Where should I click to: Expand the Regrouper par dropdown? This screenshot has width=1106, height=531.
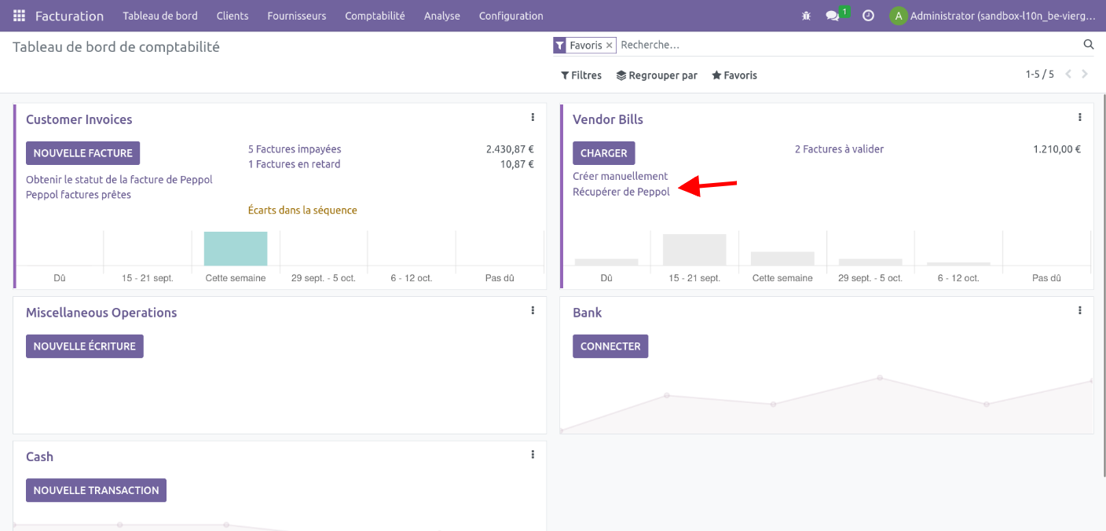657,75
